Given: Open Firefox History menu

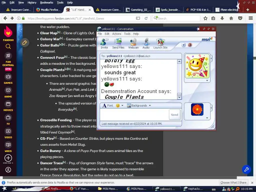Looking at the screenshot, I should coord(32,2).
